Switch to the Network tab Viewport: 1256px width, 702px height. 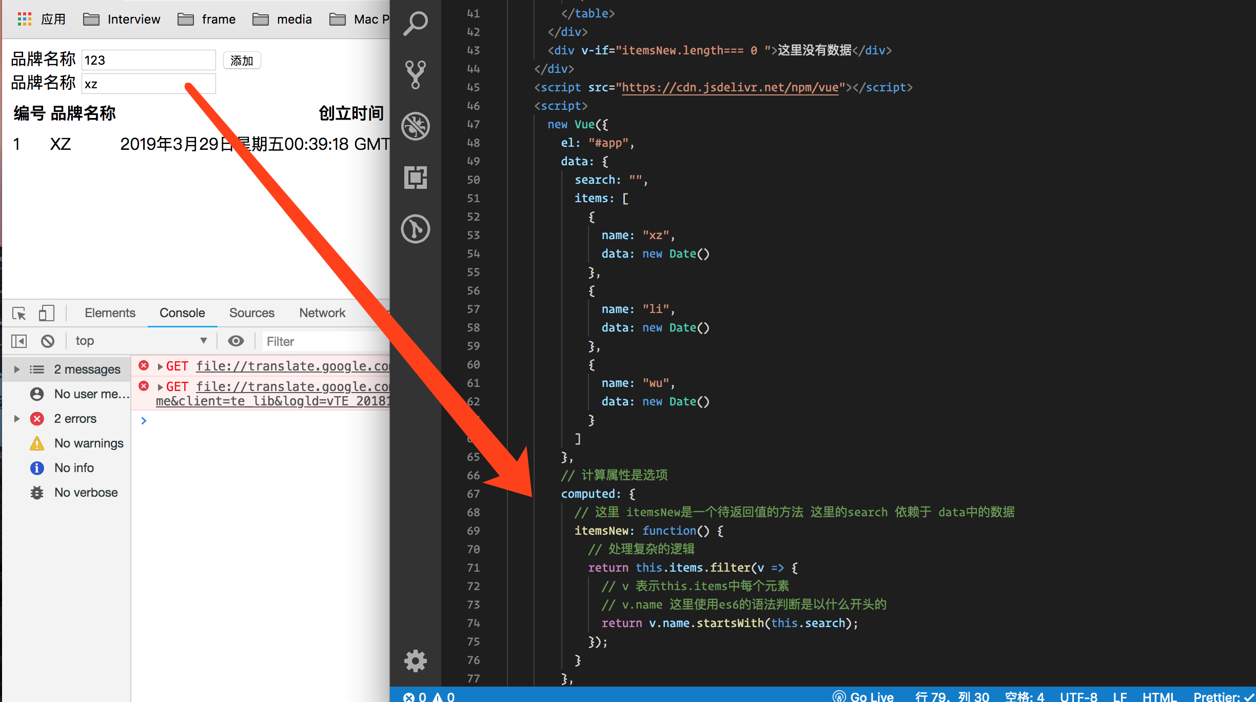point(322,313)
